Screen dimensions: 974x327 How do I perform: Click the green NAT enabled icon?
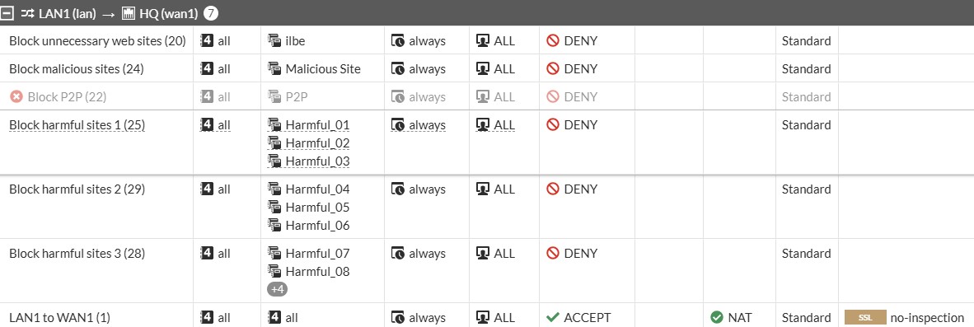(717, 318)
